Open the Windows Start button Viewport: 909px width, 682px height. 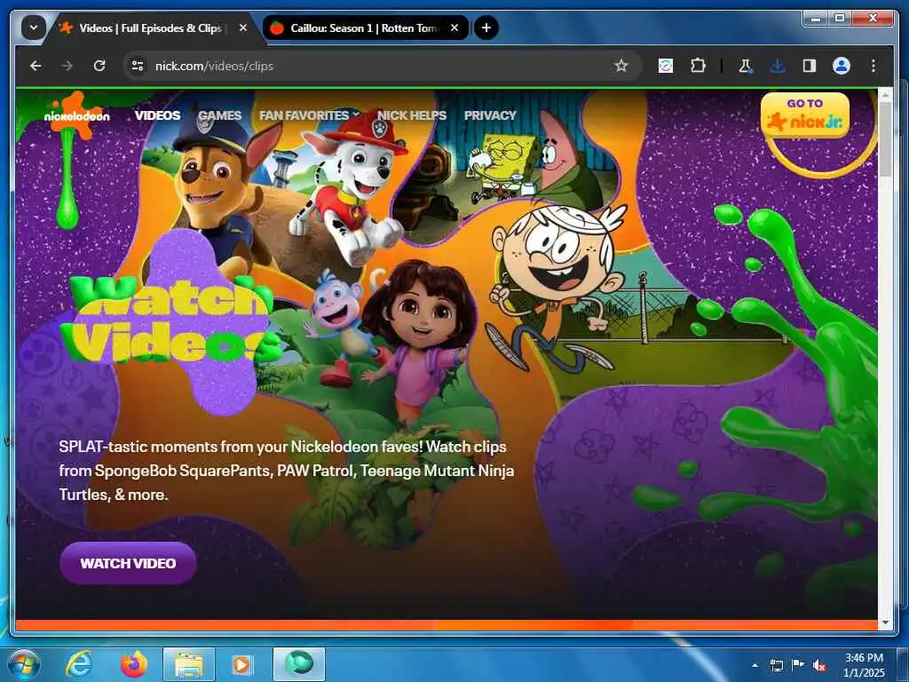(x=24, y=664)
